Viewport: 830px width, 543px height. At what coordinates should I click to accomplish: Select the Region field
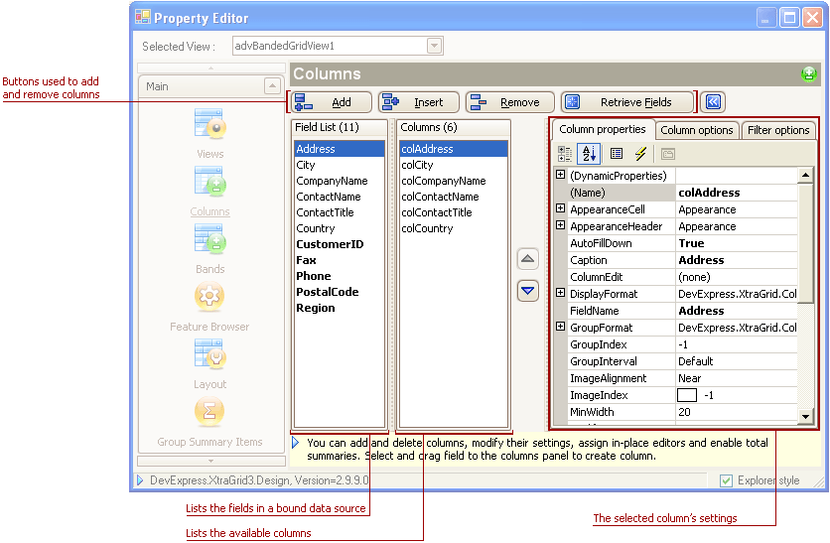pos(340,308)
